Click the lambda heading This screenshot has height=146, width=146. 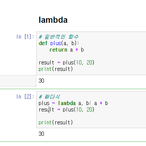coord(53,20)
